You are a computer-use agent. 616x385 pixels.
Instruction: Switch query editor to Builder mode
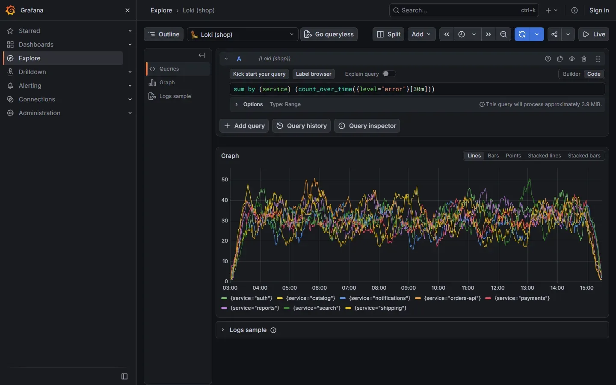(572, 74)
